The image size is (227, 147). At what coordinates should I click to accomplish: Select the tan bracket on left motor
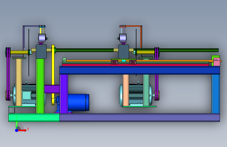click(19, 82)
